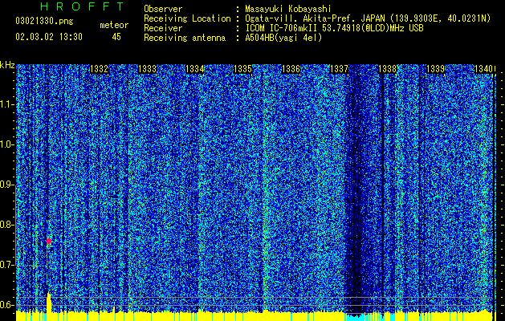Viewport: 505px width, 321px height.
Task: Select the file name 03021330.png
Action: pos(44,22)
